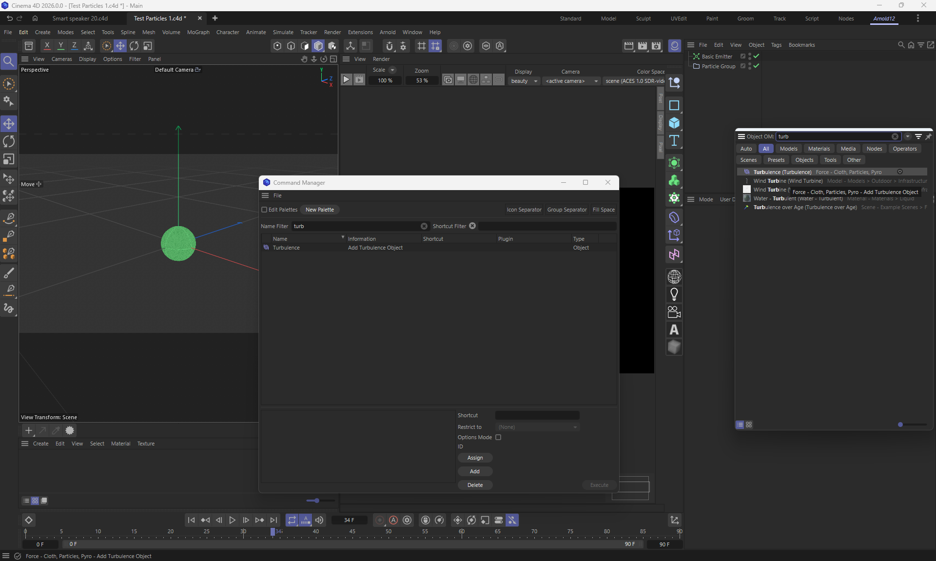Click the Camera object icon
Screen dimensions: 936x561
[x=674, y=312]
